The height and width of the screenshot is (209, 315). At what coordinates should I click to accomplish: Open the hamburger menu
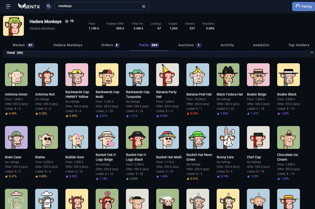[8, 6]
